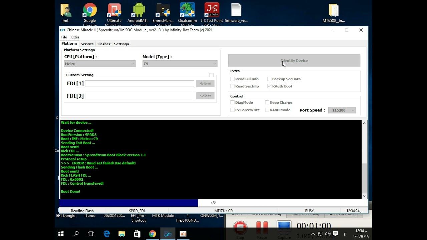Image resolution: width=427 pixels, height=240 pixels.
Task: Open the mrt folder on desktop
Action: point(65,13)
